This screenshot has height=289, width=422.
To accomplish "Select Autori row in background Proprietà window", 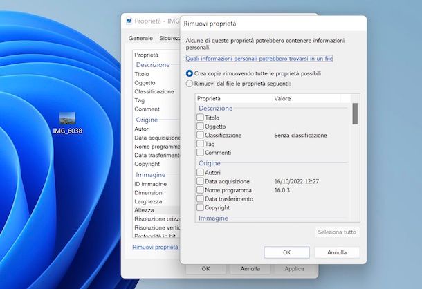I will 156,129.
